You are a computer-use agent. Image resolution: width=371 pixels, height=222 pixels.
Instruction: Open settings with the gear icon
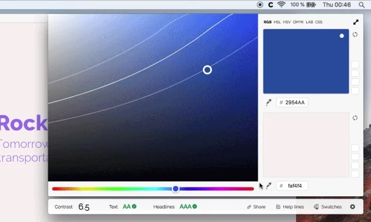tap(352, 207)
